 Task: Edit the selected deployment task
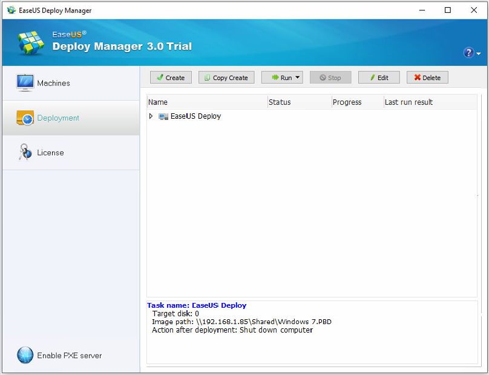379,78
